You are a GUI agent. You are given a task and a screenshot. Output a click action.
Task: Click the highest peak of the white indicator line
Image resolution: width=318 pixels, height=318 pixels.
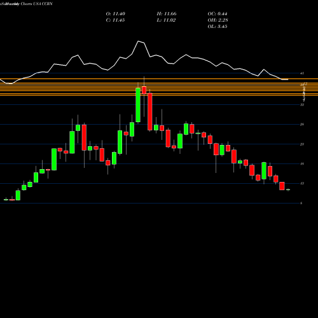(x=139, y=41)
